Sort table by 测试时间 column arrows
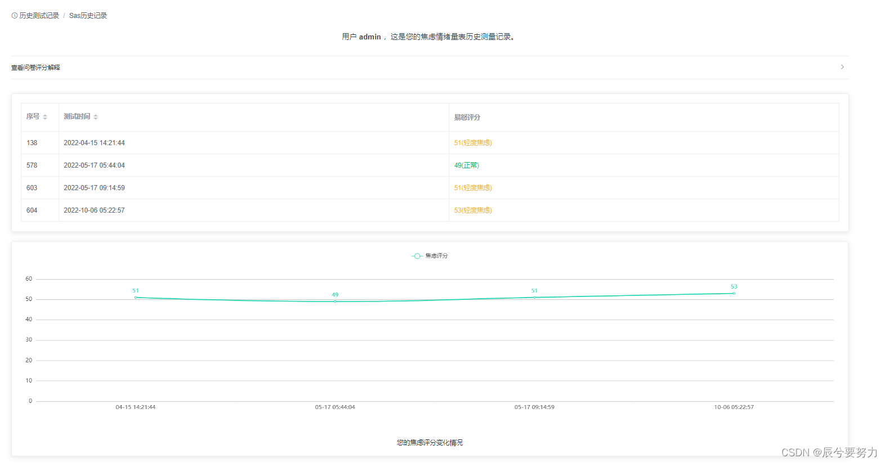The width and height of the screenshot is (885, 463). click(x=96, y=117)
